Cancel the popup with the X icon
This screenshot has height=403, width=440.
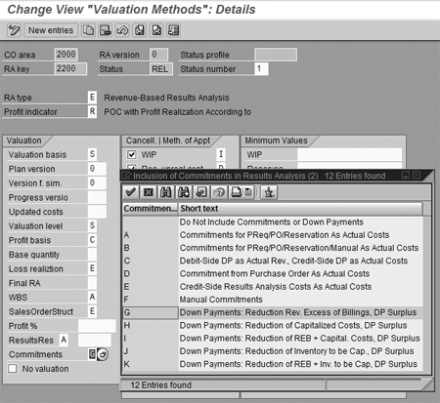tap(149, 192)
